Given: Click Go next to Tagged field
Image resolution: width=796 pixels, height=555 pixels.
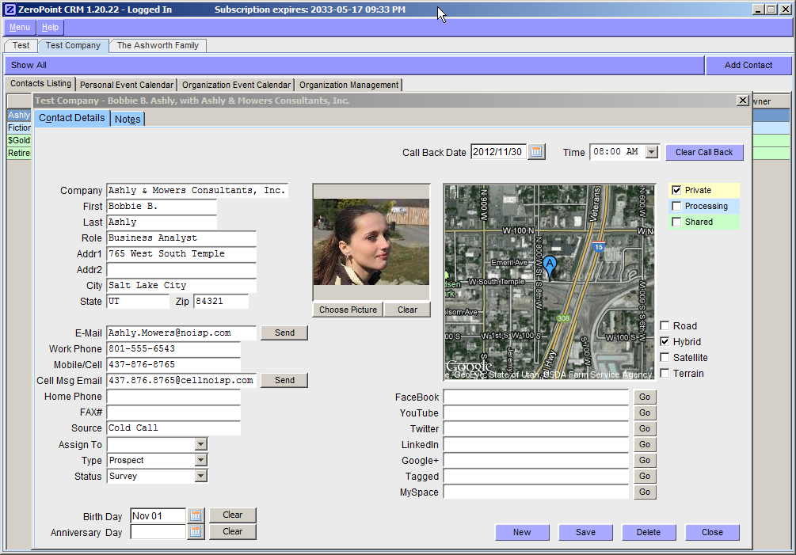Looking at the screenshot, I should (x=645, y=476).
